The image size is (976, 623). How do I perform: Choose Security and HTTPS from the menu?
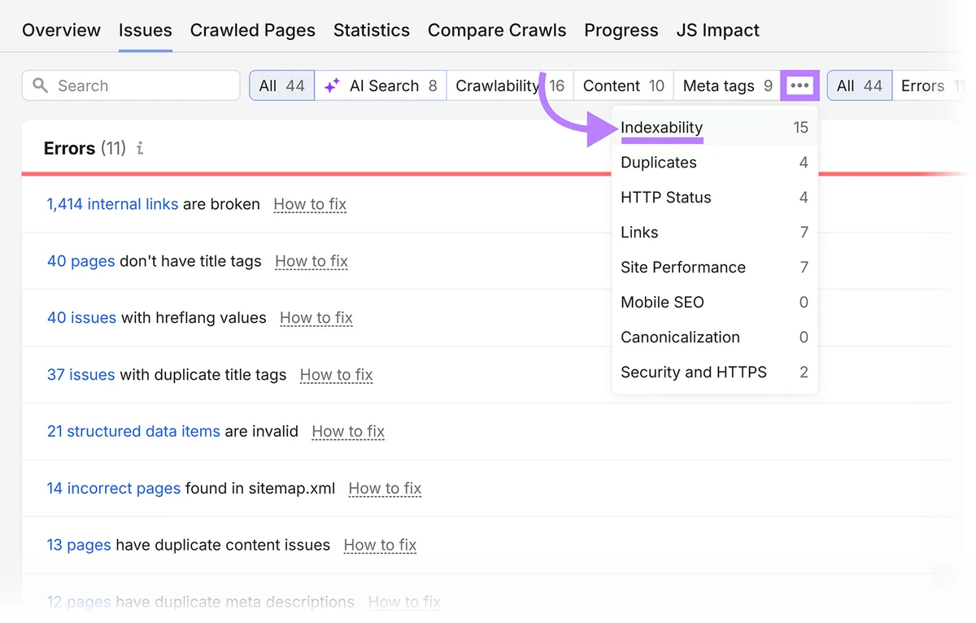pyautogui.click(x=715, y=372)
